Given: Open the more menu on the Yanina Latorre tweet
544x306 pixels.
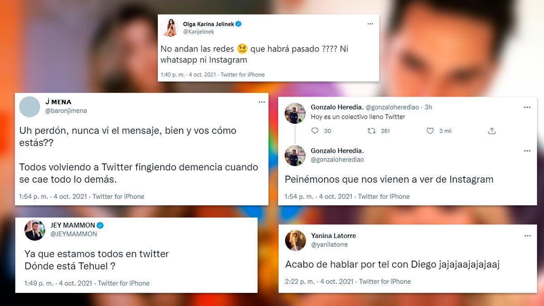Looking at the screenshot, I should (527, 236).
